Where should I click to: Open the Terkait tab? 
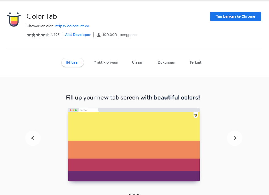click(x=195, y=62)
